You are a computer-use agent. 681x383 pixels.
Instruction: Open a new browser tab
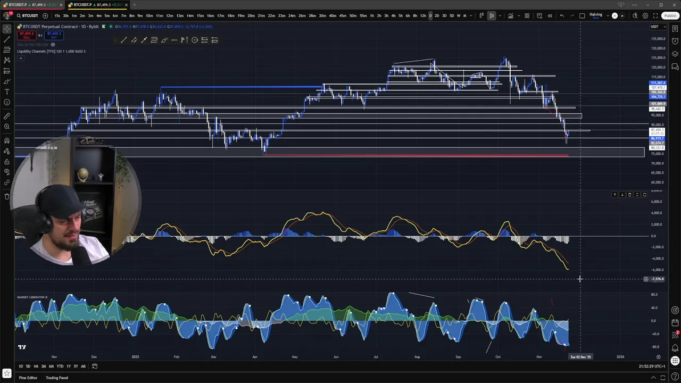(134, 5)
